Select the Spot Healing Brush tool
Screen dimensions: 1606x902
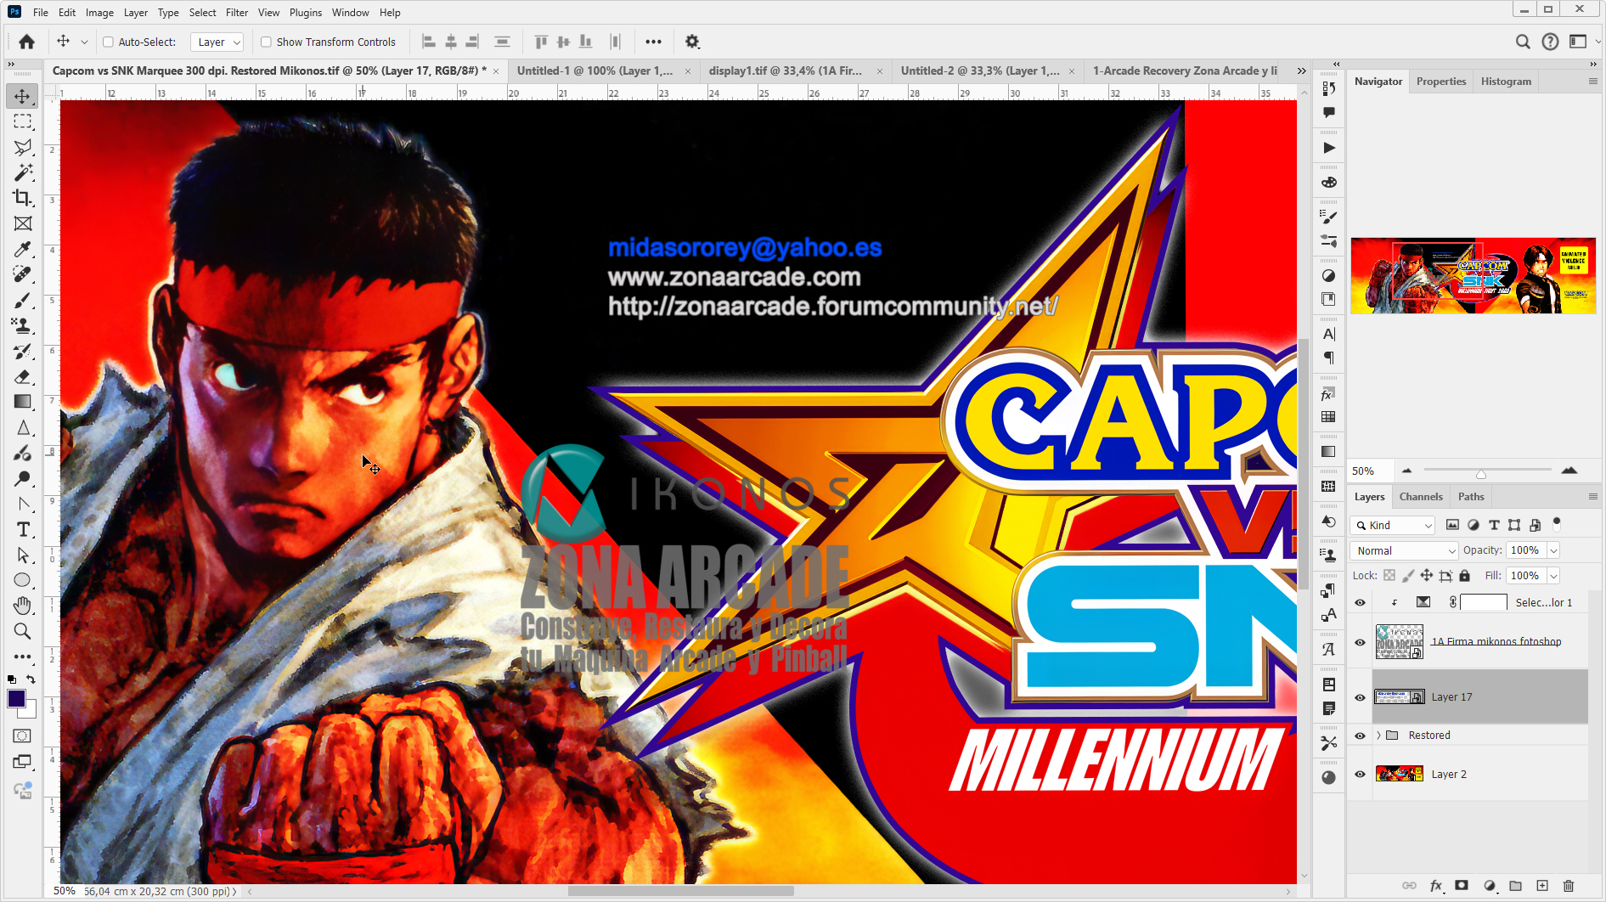23,274
